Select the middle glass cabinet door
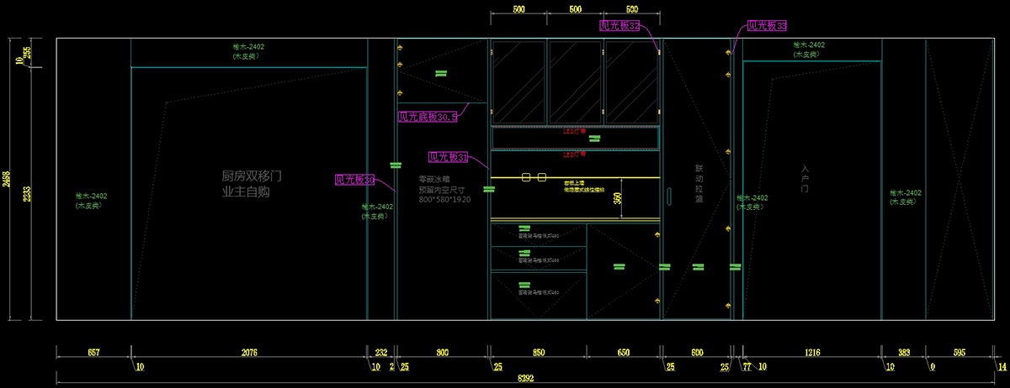Image resolution: width=1010 pixels, height=388 pixels. [x=575, y=81]
